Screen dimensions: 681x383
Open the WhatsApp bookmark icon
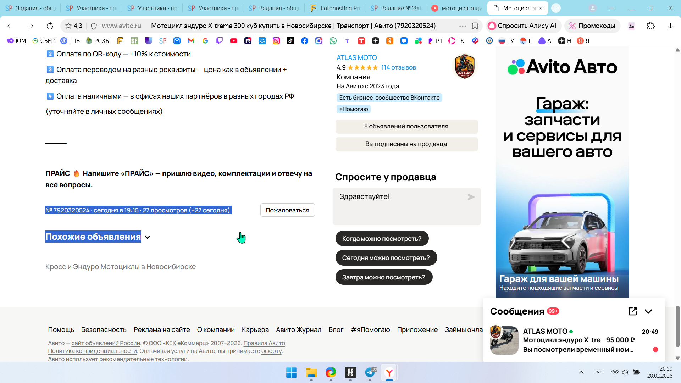333,41
